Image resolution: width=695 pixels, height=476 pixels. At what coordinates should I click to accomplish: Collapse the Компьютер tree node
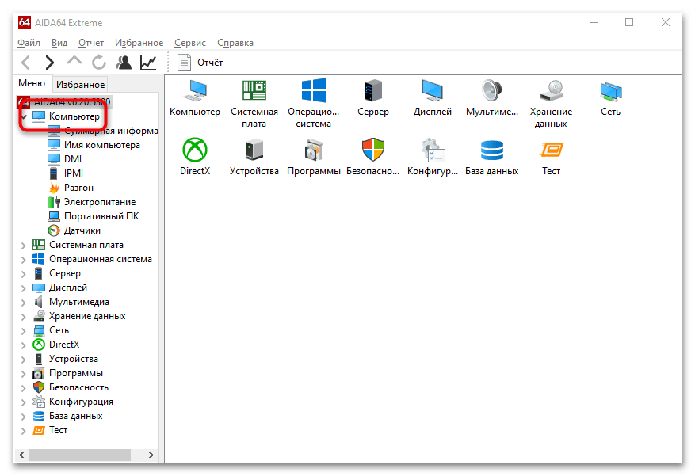coord(24,117)
